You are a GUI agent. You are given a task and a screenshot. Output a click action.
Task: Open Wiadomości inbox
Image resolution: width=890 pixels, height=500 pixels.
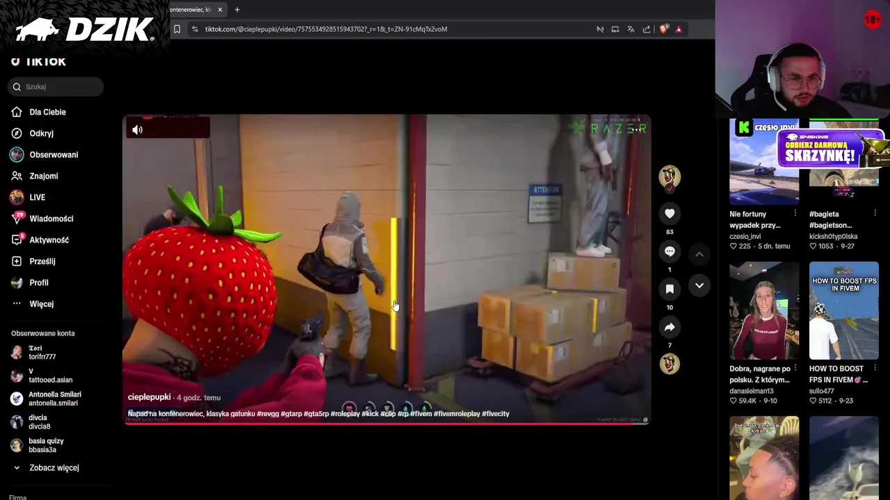click(51, 219)
